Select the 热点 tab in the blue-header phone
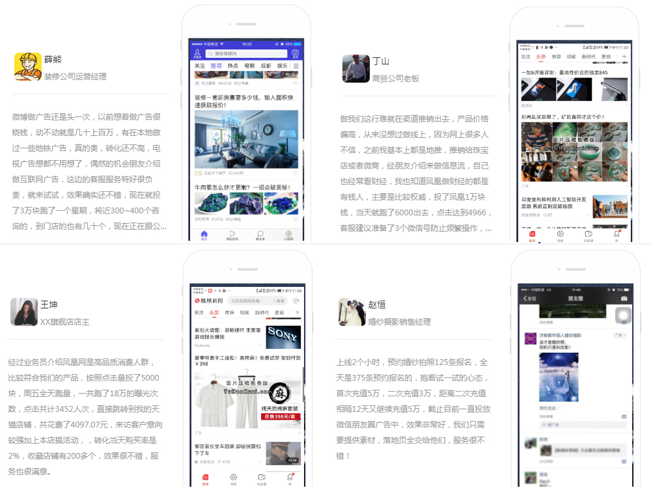Screen dimensions: 651x488 tap(233, 66)
